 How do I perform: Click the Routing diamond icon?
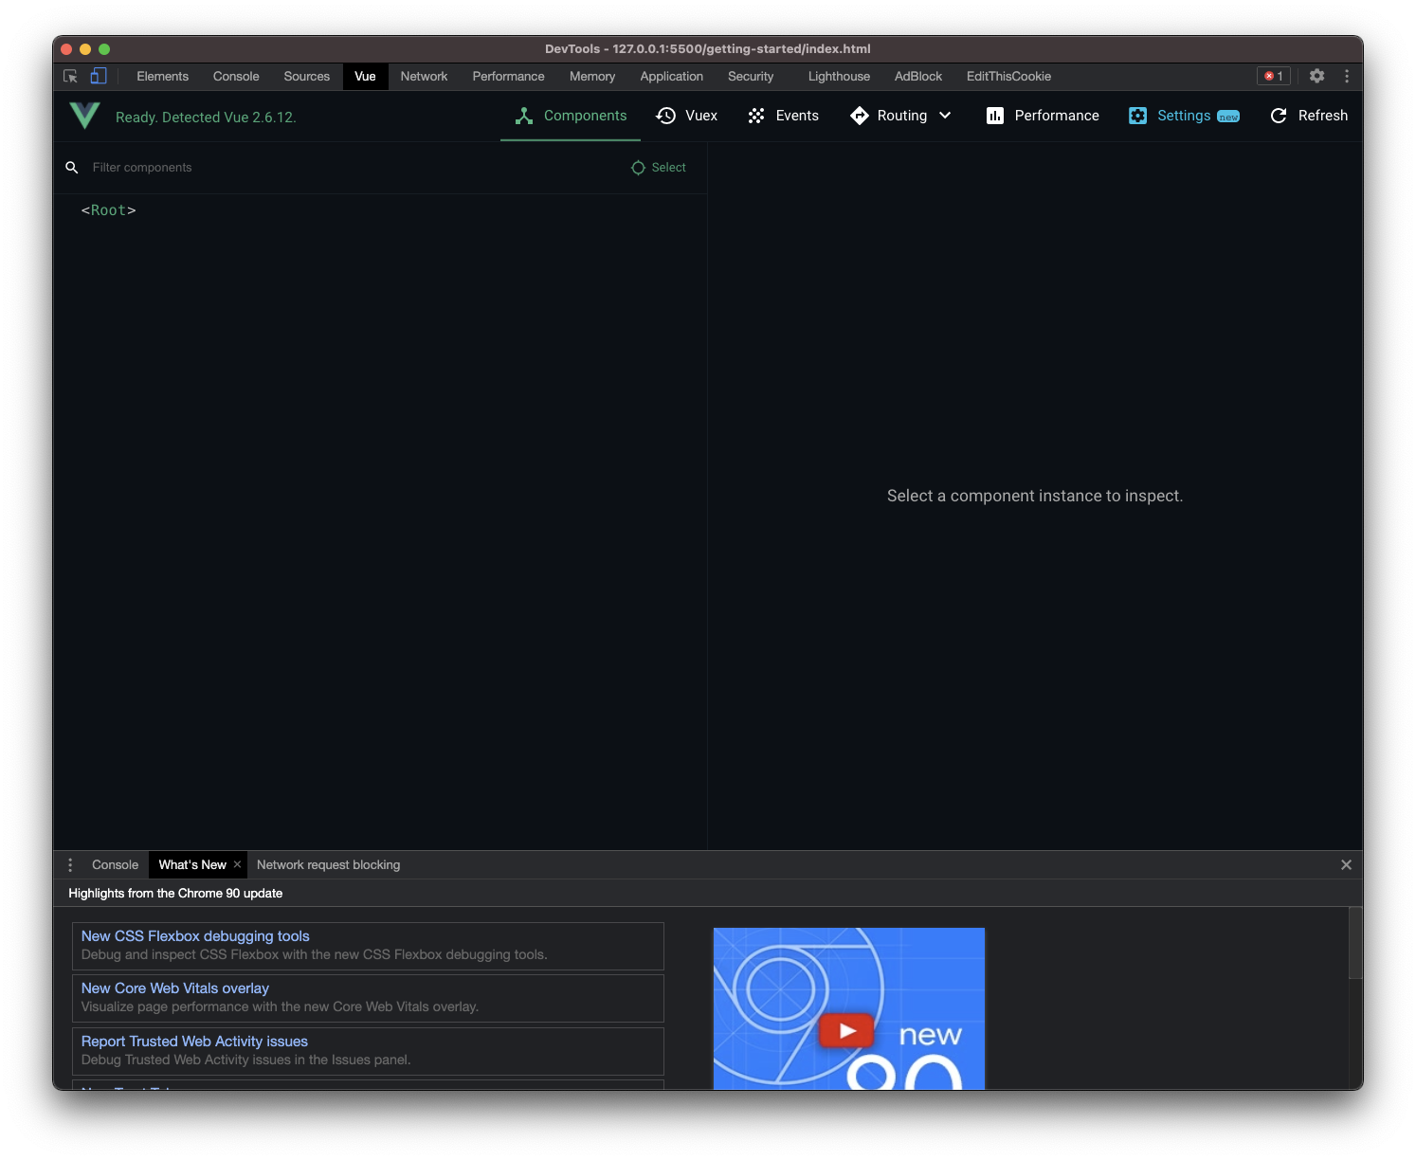click(860, 116)
